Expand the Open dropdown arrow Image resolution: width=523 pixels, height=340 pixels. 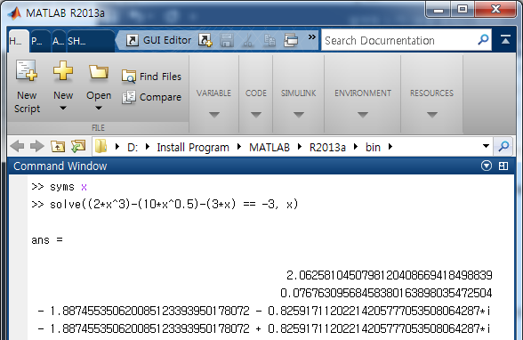[99, 108]
